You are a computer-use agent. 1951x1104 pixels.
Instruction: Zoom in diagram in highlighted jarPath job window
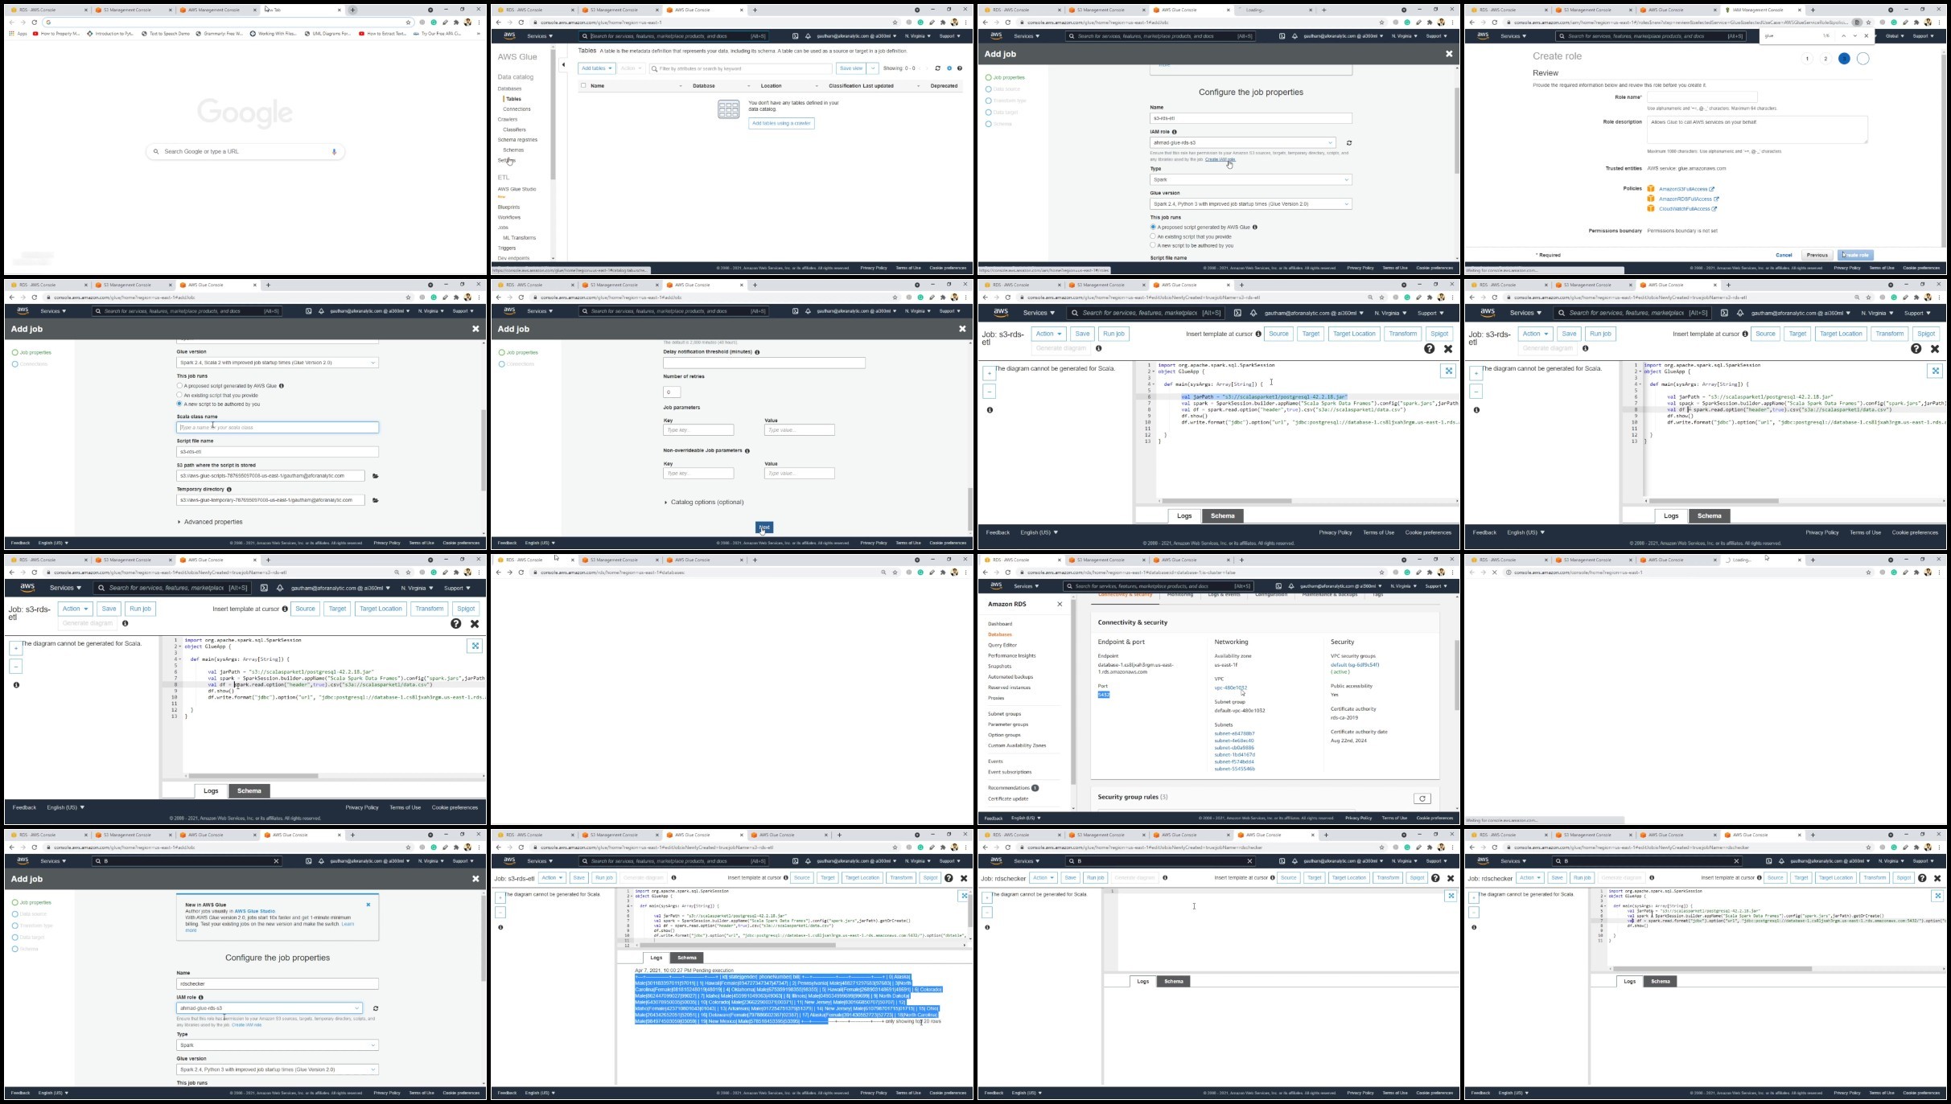(989, 374)
